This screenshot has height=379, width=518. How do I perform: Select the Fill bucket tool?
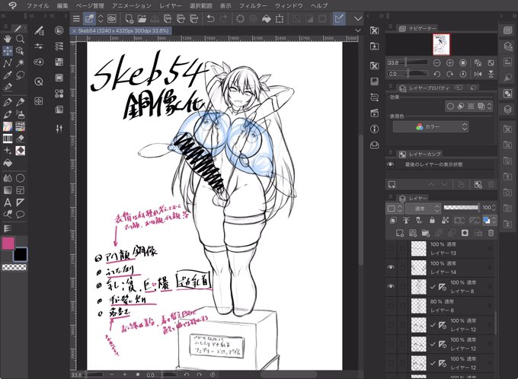click(x=8, y=163)
